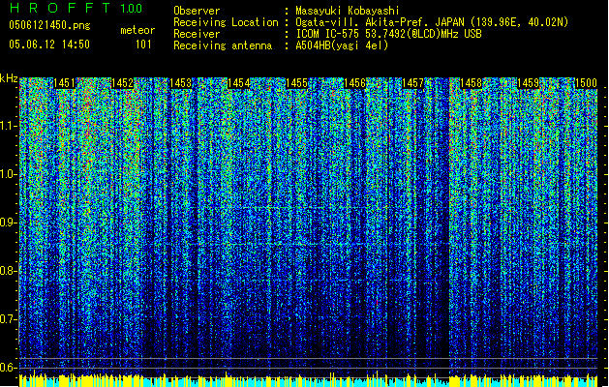
Task: Click the Receiving Location label
Action: pyautogui.click(x=226, y=22)
